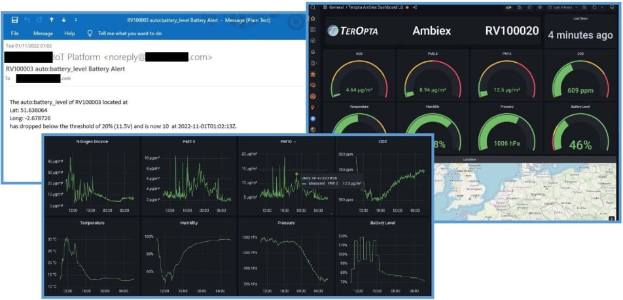623x300 pixels.
Task: Open the refresh interval dropdown arrow
Action: pos(602,8)
